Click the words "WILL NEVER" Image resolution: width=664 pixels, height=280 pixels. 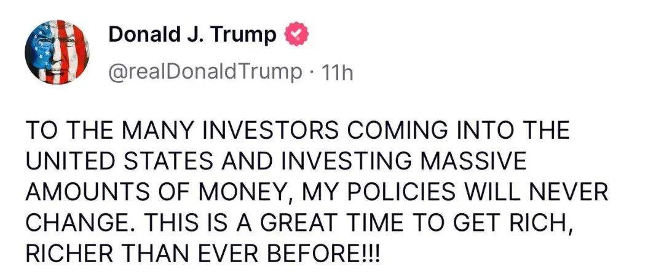[530, 192]
